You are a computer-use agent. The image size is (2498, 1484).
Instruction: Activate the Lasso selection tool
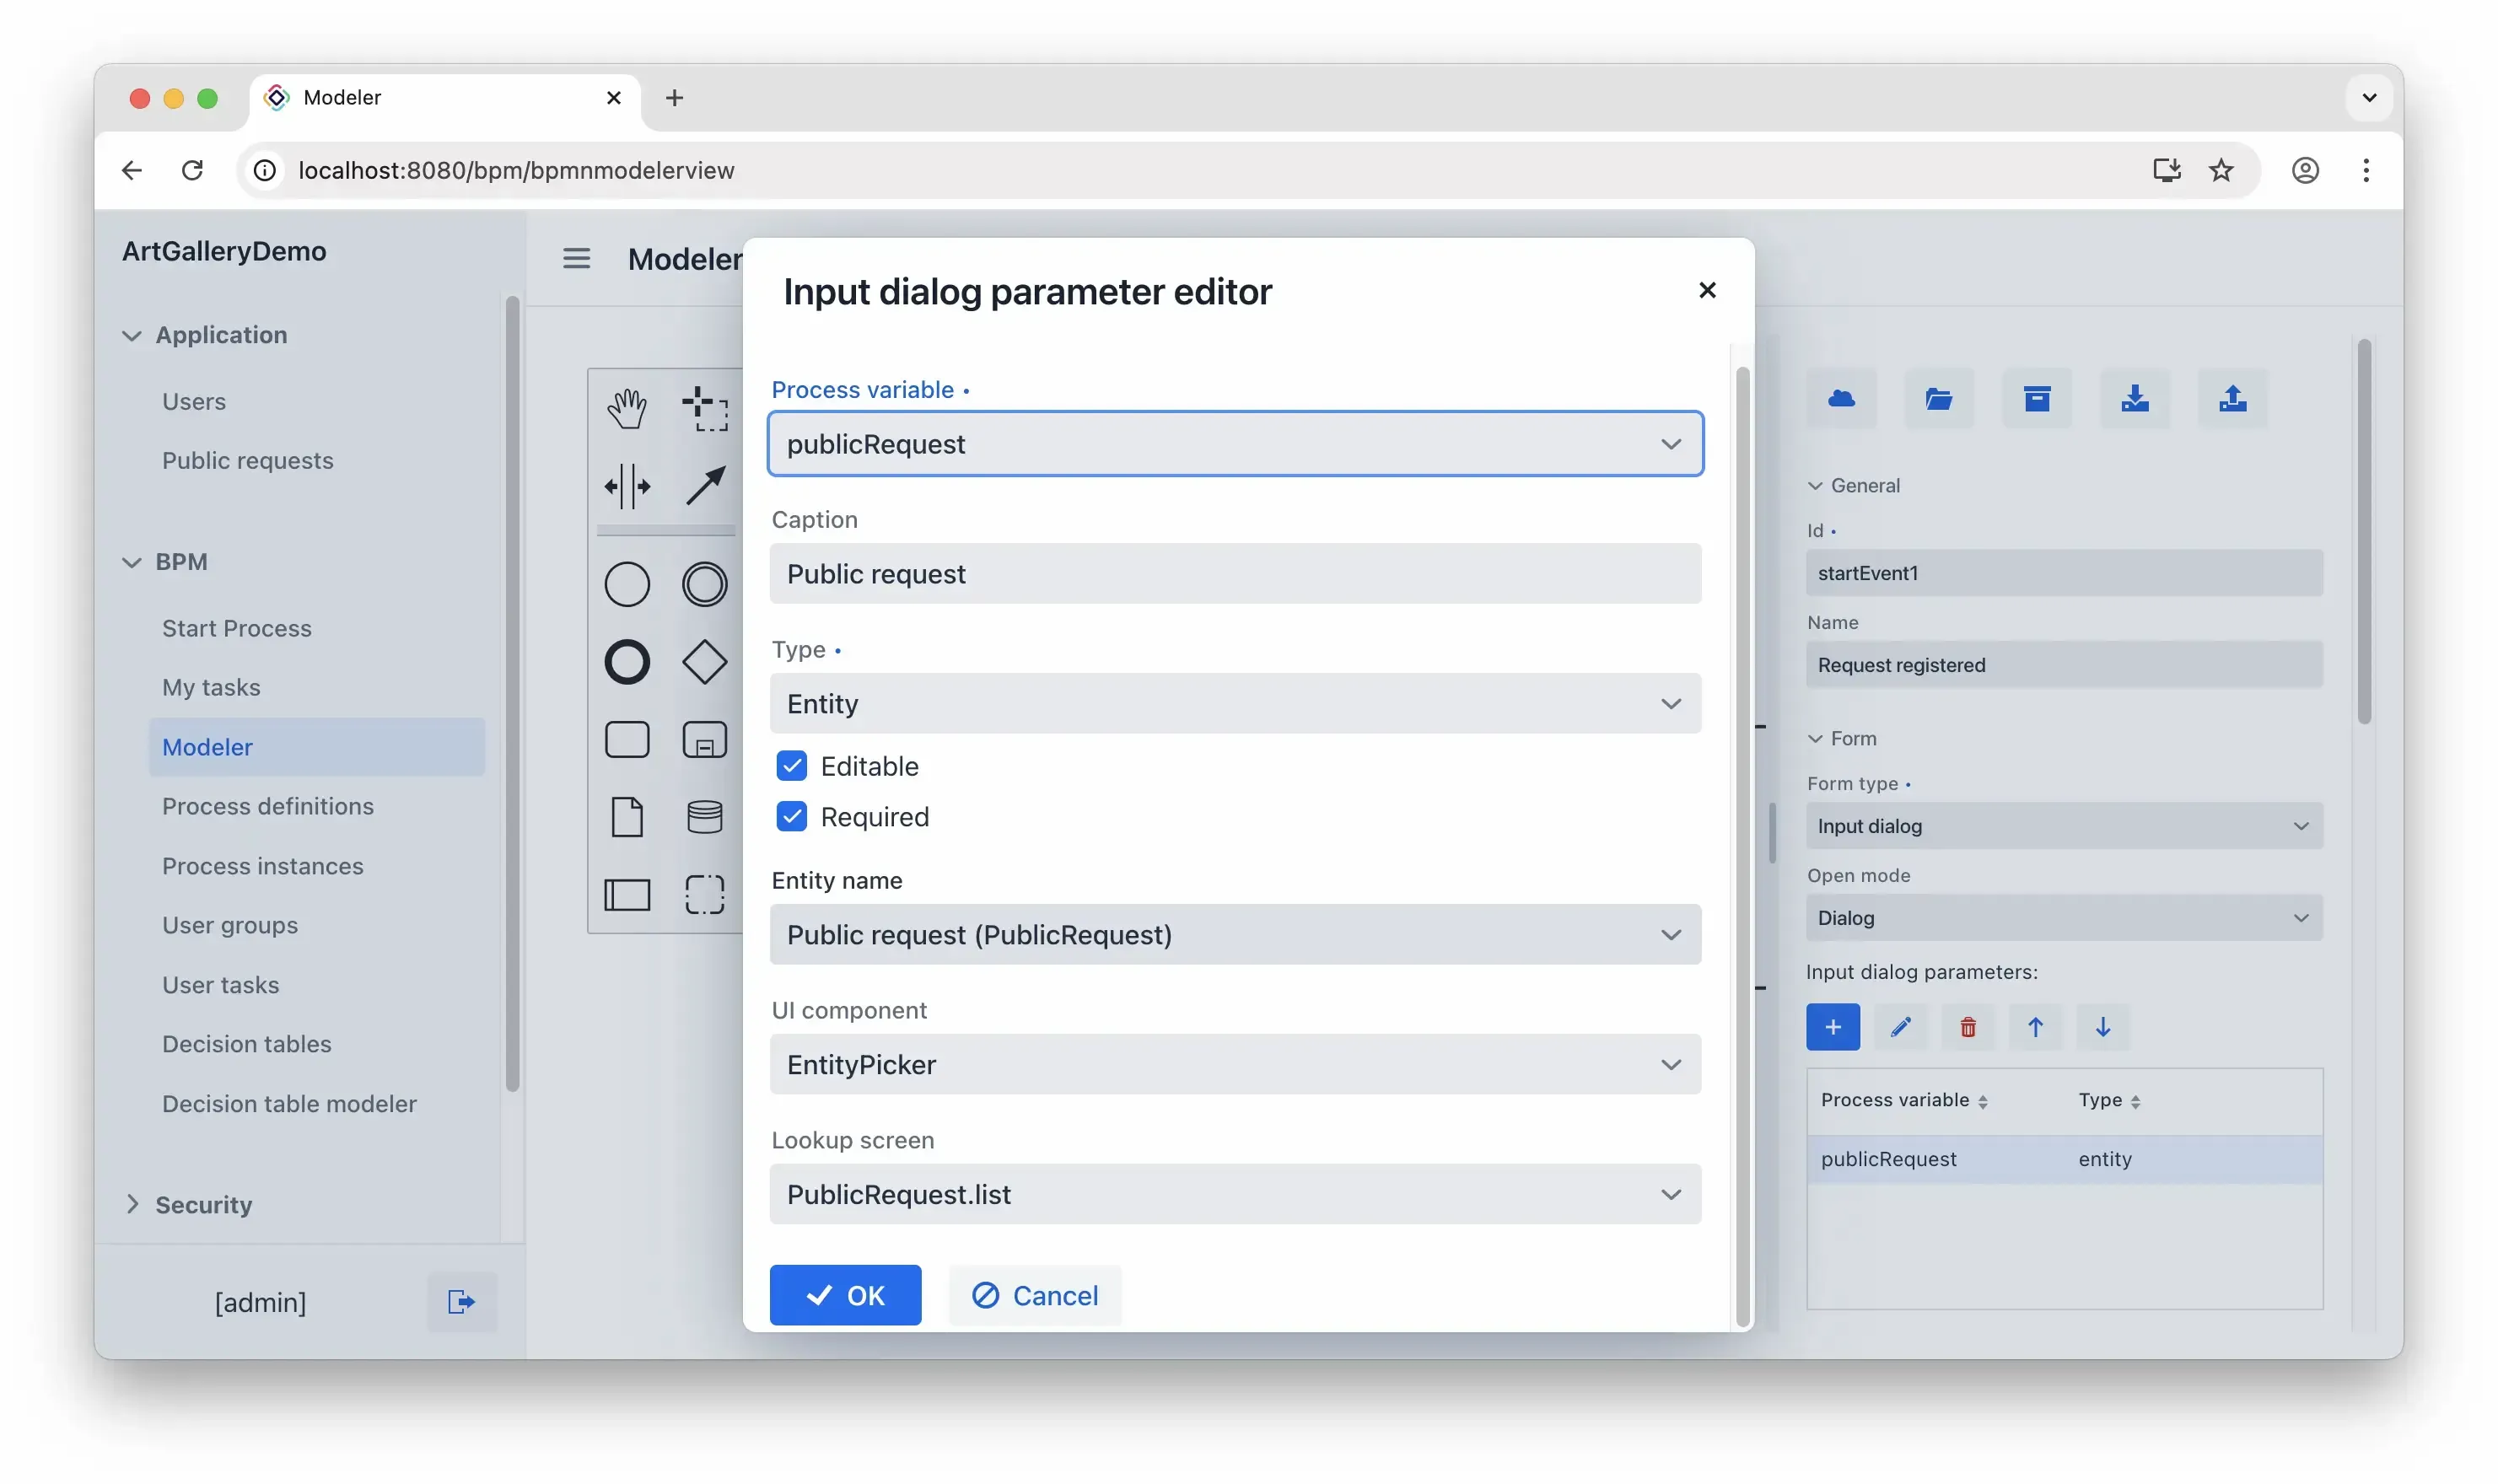[x=704, y=408]
